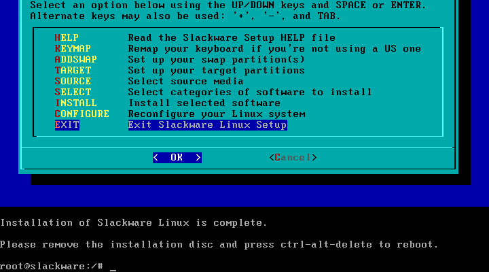Choose SELECT software categories entry
489x272 pixels.
pyautogui.click(x=73, y=92)
